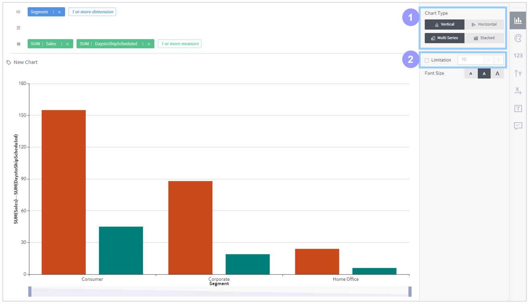Image resolution: width=530 pixels, height=304 pixels.
Task: Click the Segment dimension pill label
Action: pos(39,12)
